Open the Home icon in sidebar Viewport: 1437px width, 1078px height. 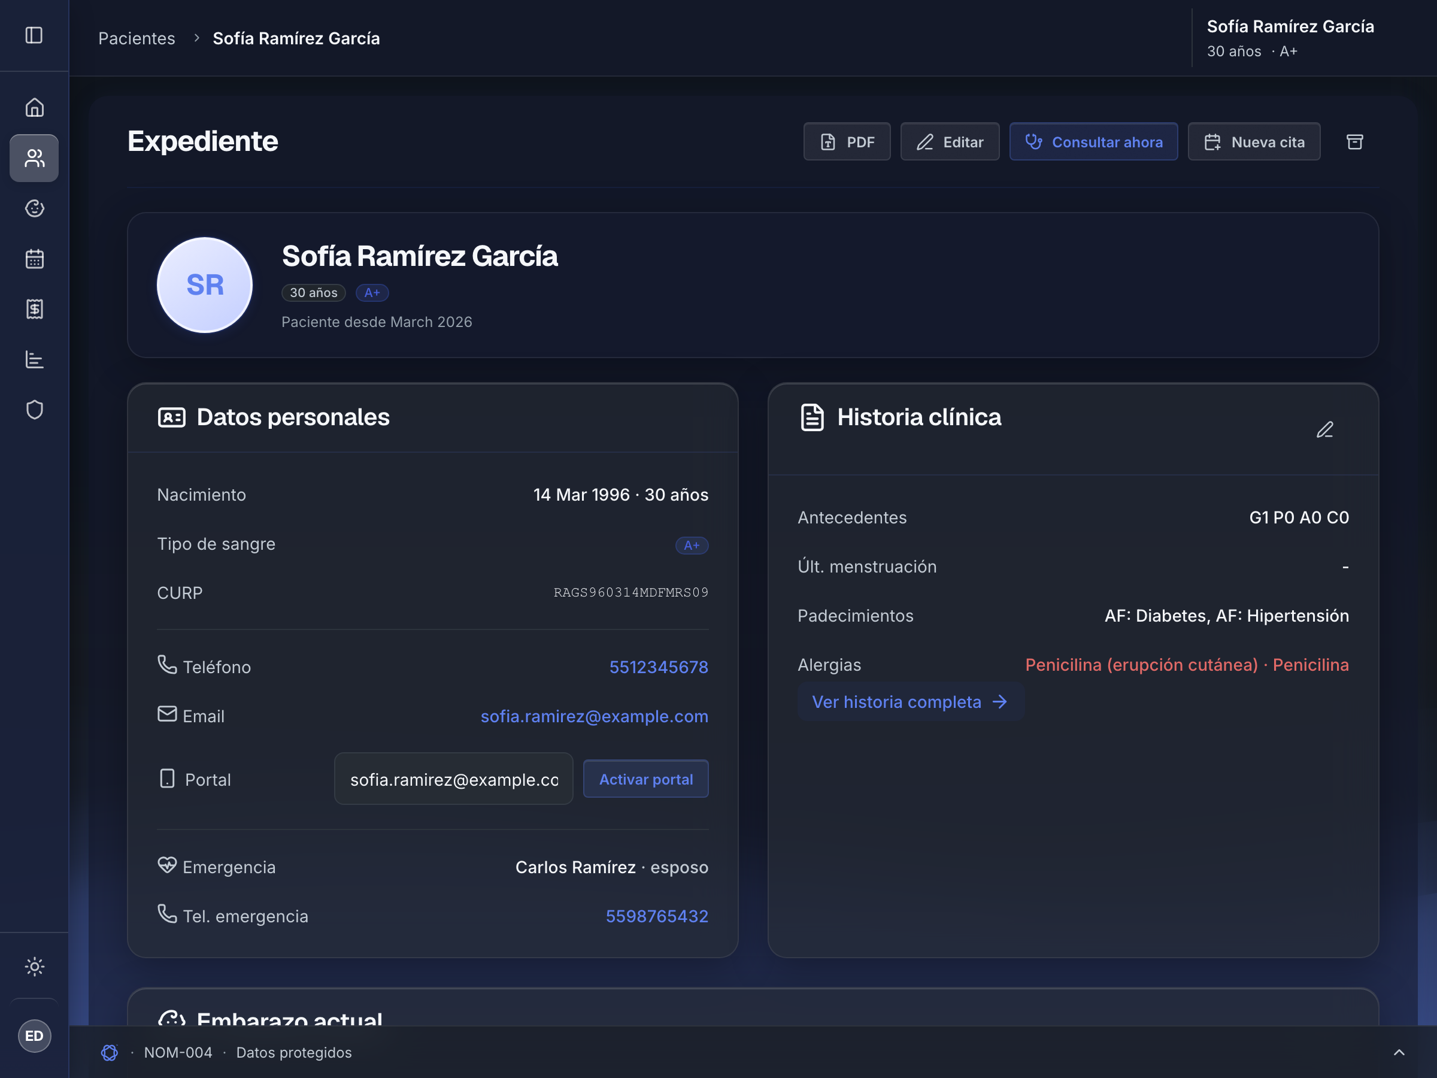coord(35,107)
